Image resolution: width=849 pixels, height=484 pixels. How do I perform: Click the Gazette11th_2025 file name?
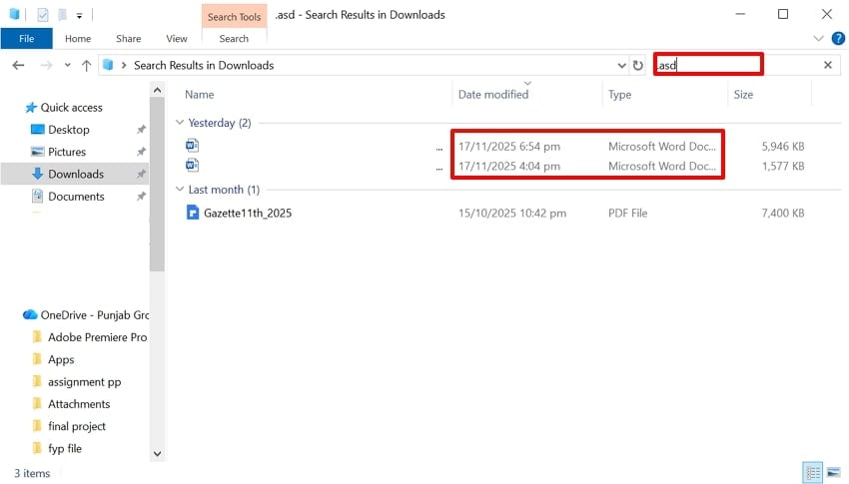tap(248, 214)
